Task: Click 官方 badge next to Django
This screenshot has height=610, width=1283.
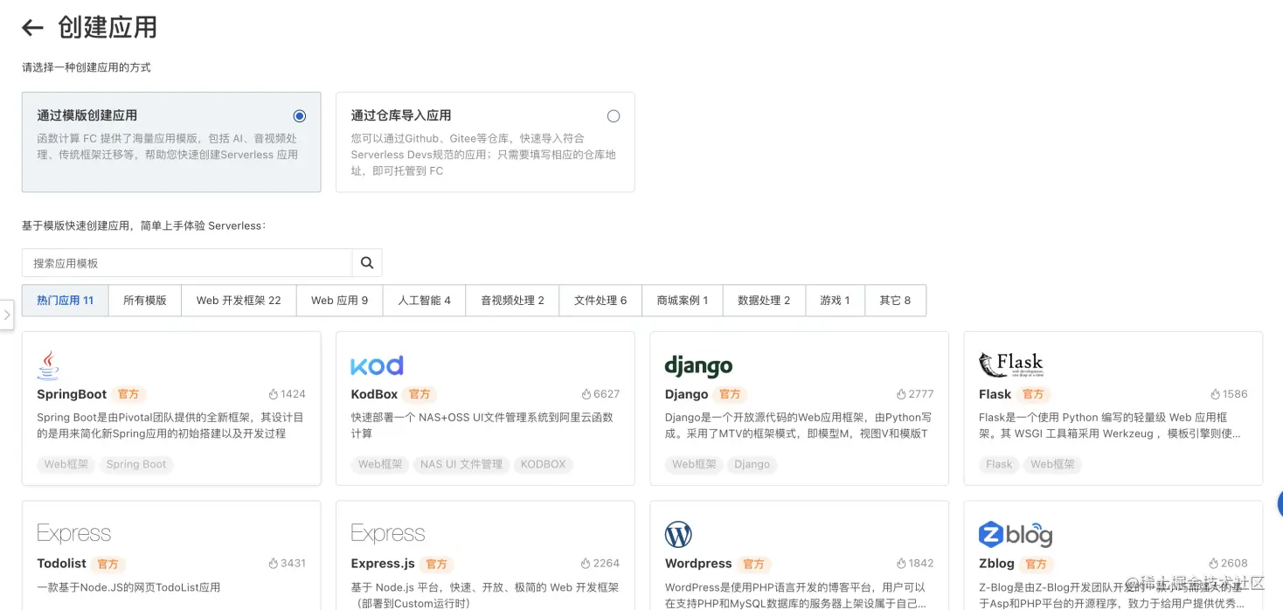Action: (x=730, y=394)
